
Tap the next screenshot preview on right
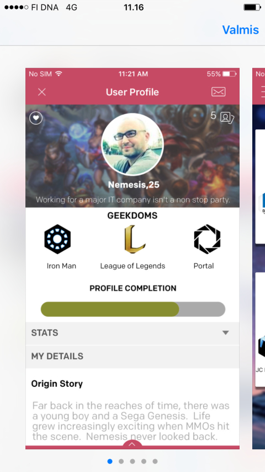[259, 258]
